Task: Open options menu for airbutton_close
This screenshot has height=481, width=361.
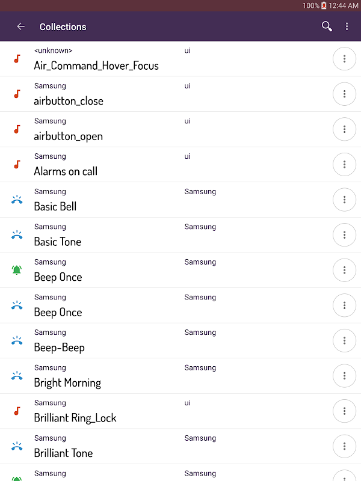Action: (344, 94)
